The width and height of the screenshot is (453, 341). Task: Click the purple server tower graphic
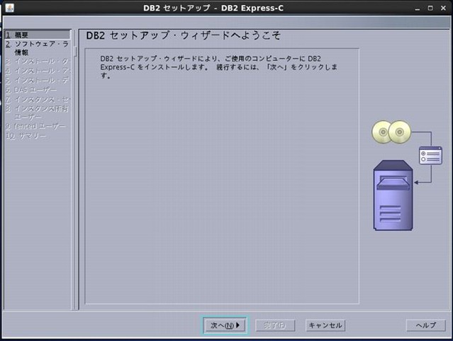(393, 195)
